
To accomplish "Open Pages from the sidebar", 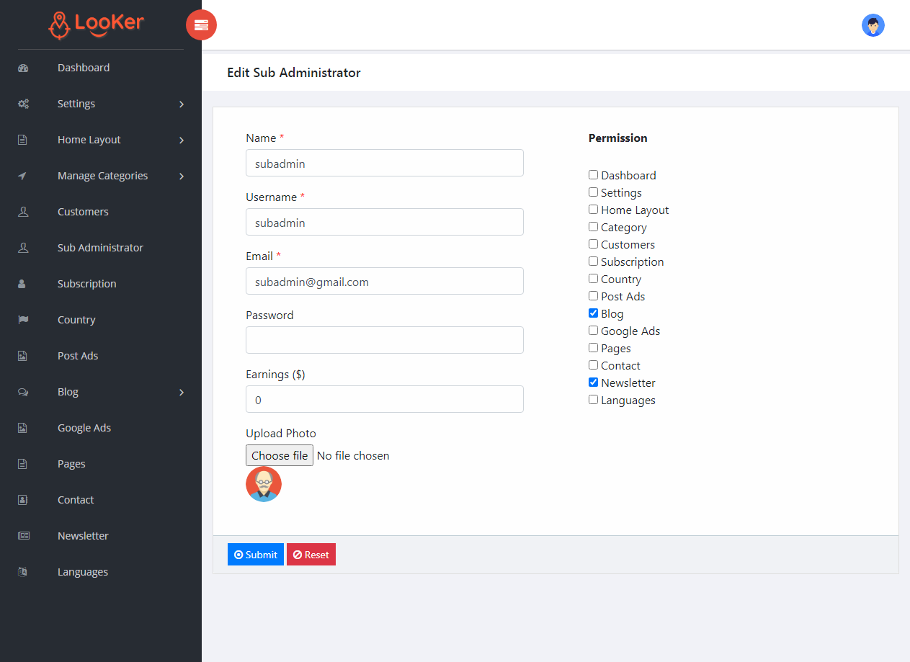I will click(x=71, y=464).
